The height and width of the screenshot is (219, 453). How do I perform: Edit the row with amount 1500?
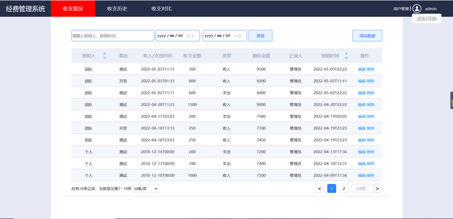point(362,105)
